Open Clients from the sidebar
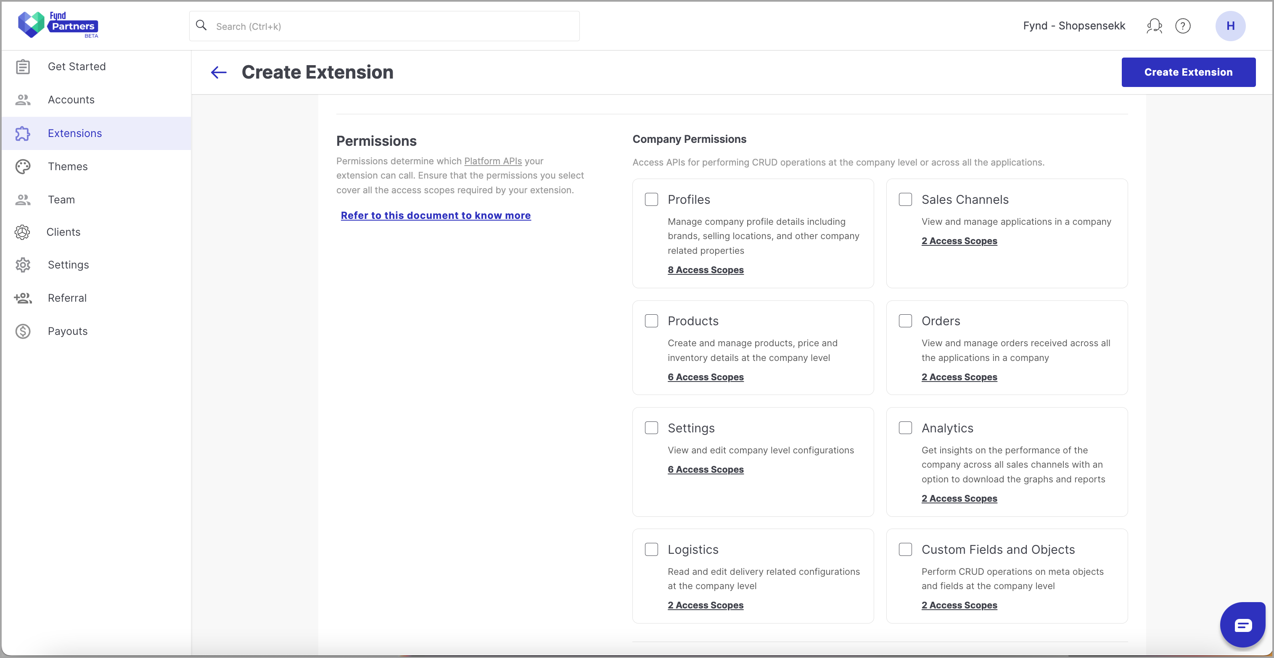 pos(63,232)
